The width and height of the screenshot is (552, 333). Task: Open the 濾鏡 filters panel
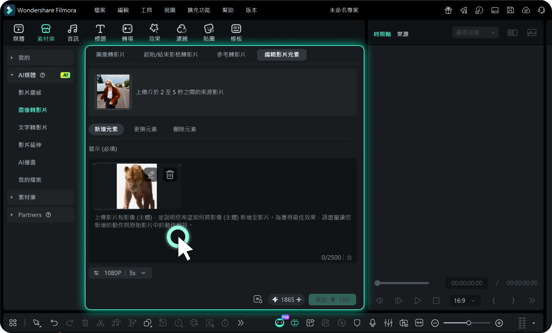pos(182,33)
